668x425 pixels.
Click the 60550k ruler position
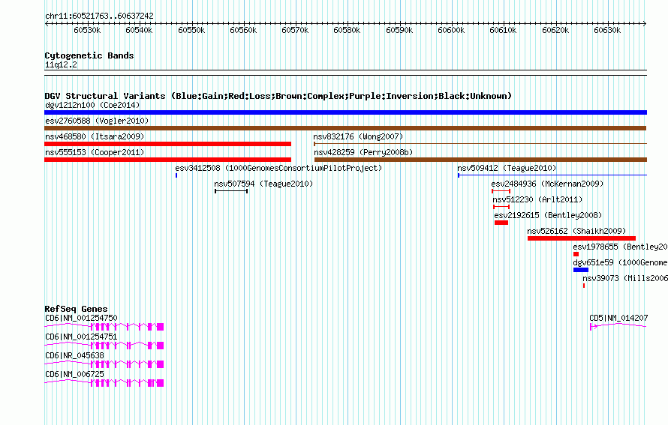191,30
